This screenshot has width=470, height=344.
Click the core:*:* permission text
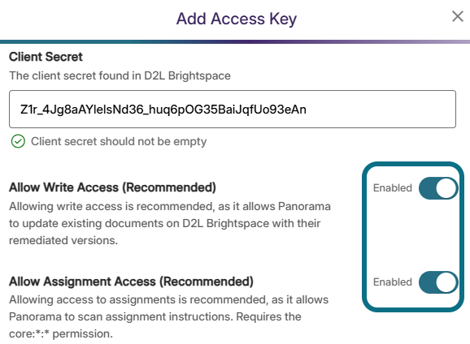point(61,333)
